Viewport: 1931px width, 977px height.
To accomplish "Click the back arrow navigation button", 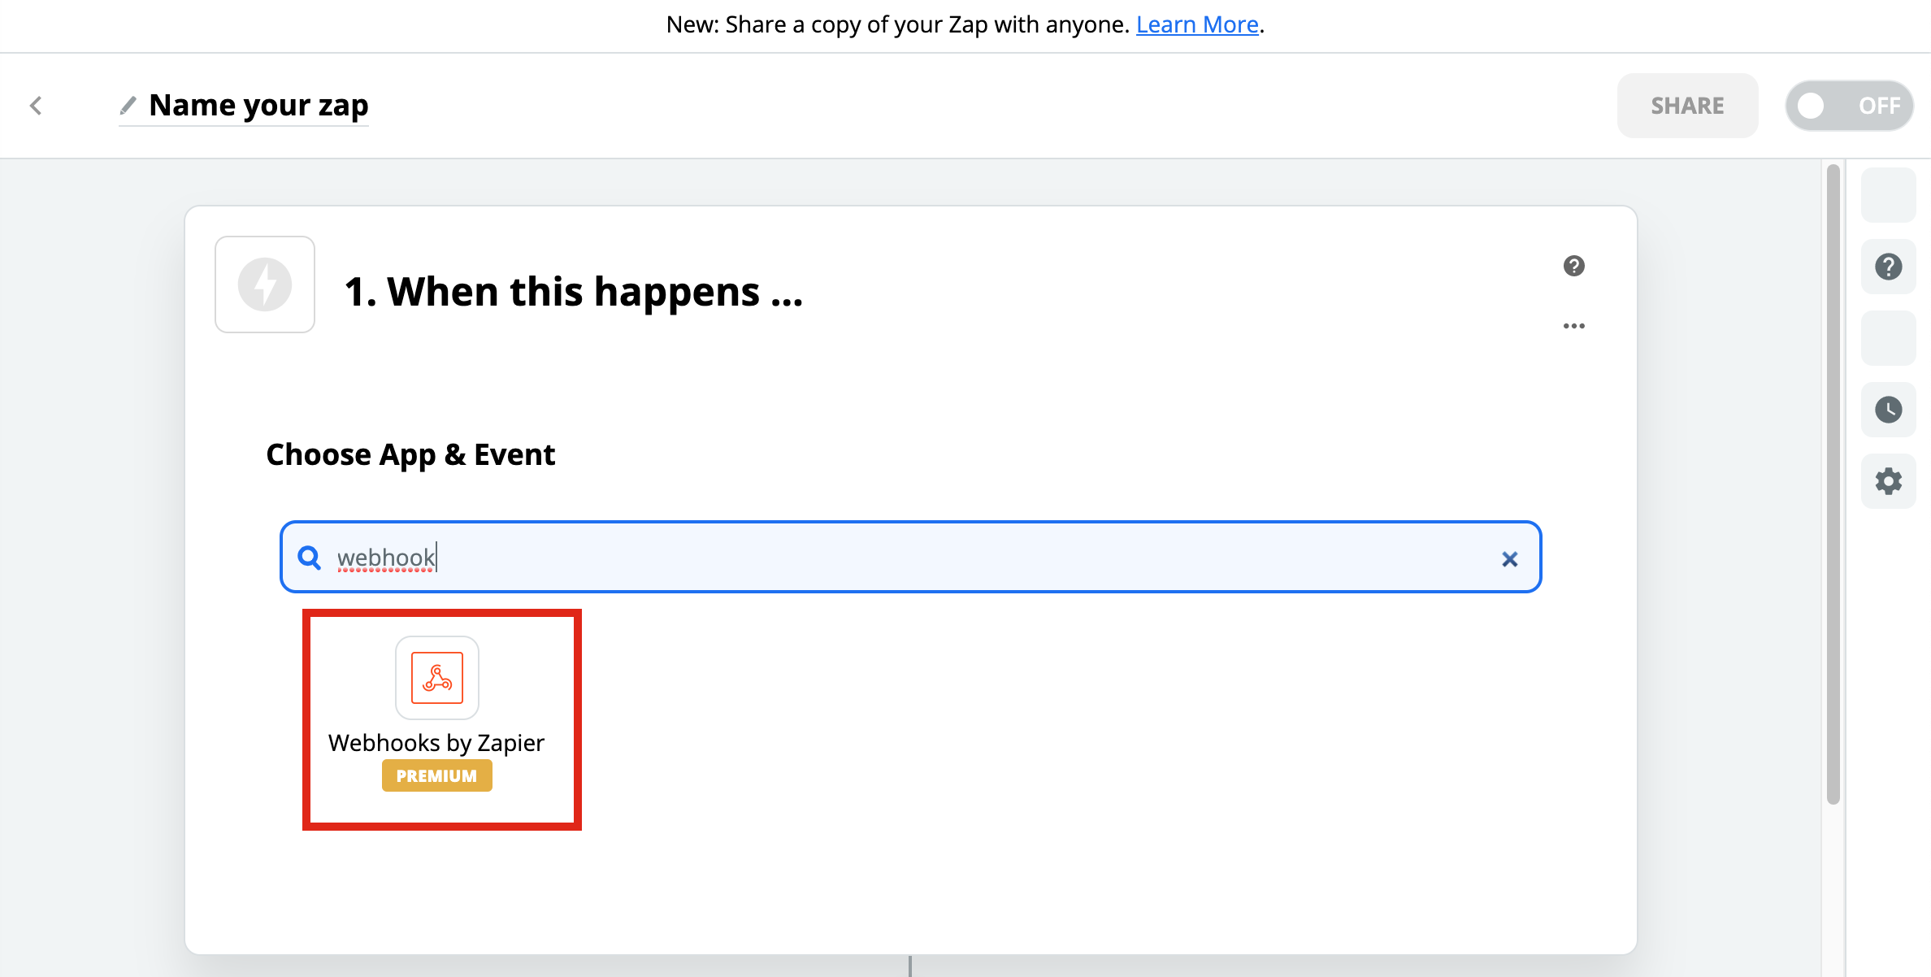I will [36, 105].
